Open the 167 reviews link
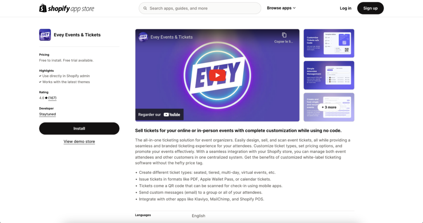423x223 pixels. 52,98
